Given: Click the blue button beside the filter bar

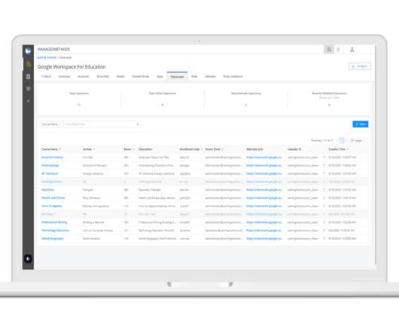Looking at the screenshot, I should point(361,124).
